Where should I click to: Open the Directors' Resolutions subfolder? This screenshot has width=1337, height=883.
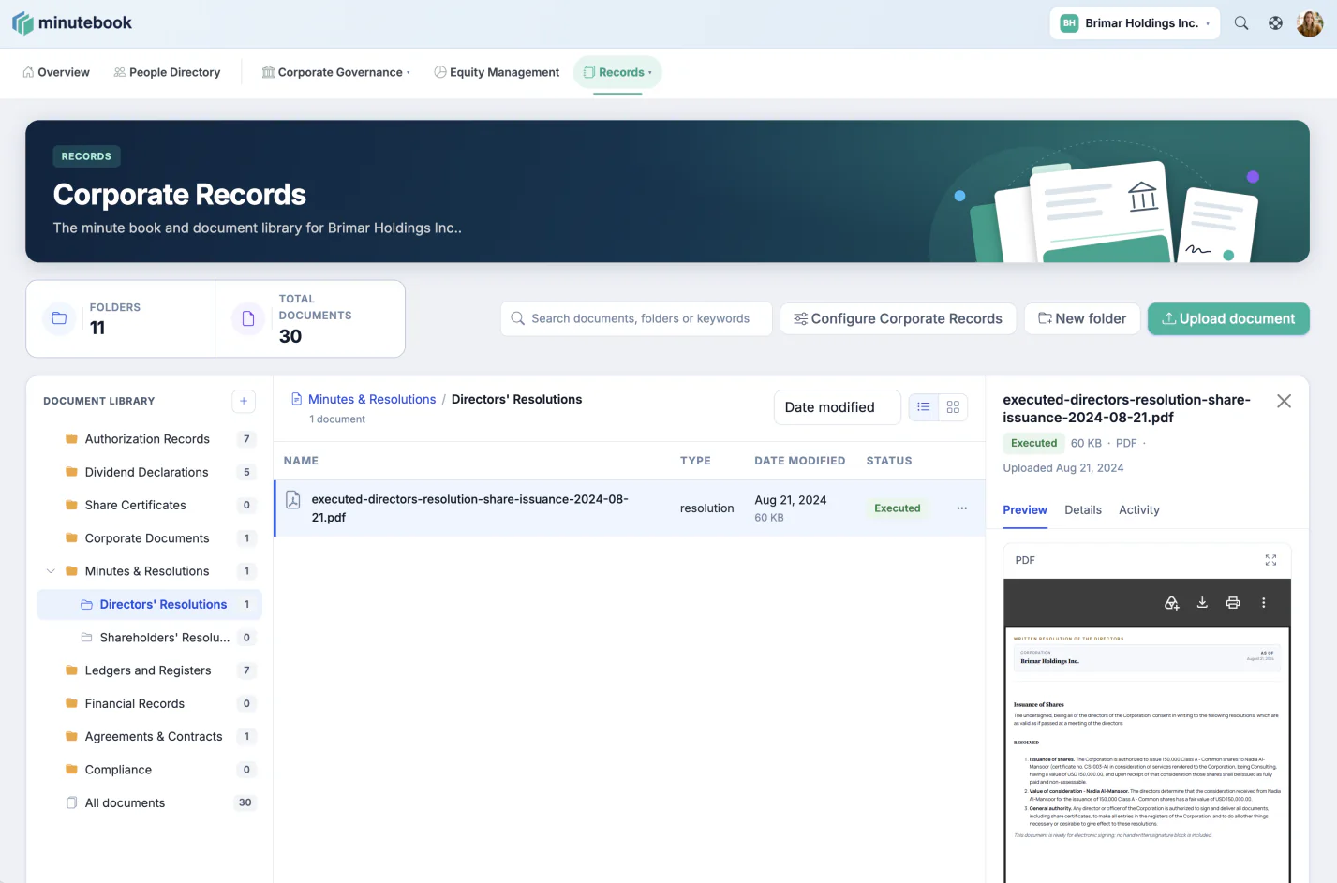[149, 605]
